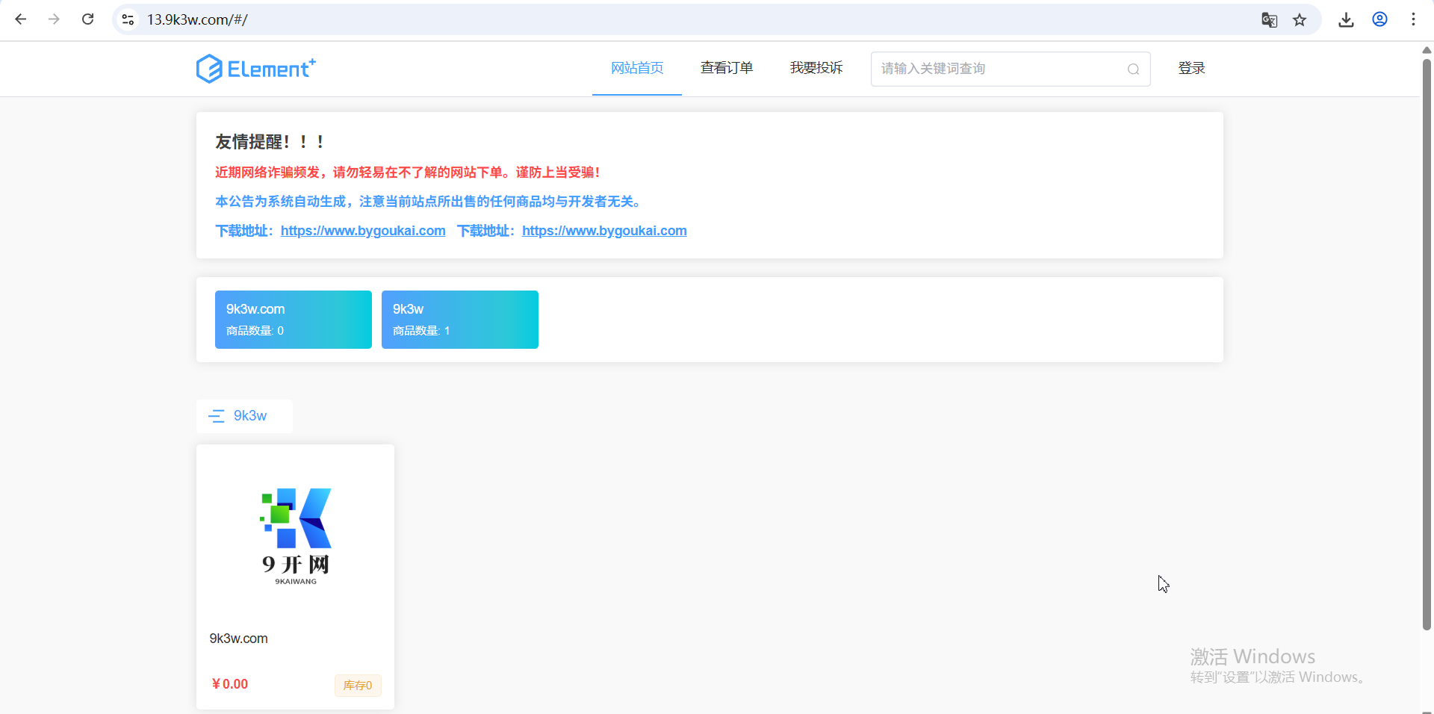Open the 我要投诉 menu item

click(x=816, y=68)
